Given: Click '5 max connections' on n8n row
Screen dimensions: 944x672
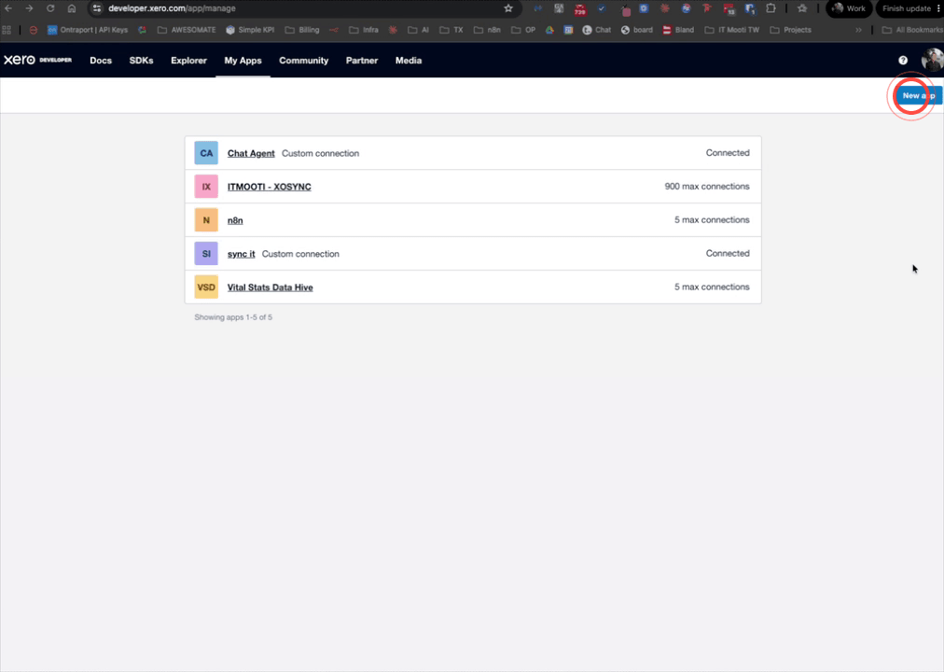Looking at the screenshot, I should (x=712, y=219).
